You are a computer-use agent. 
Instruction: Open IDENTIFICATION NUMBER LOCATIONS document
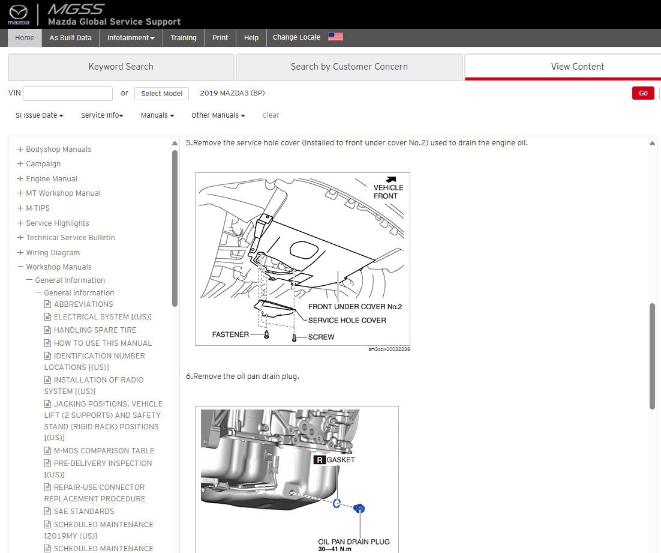[95, 361]
